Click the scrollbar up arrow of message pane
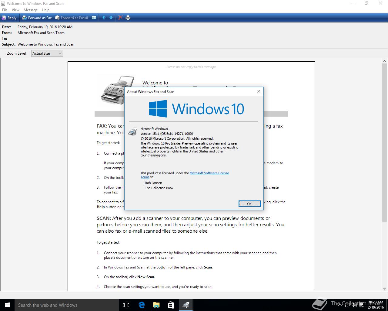 [385, 61]
